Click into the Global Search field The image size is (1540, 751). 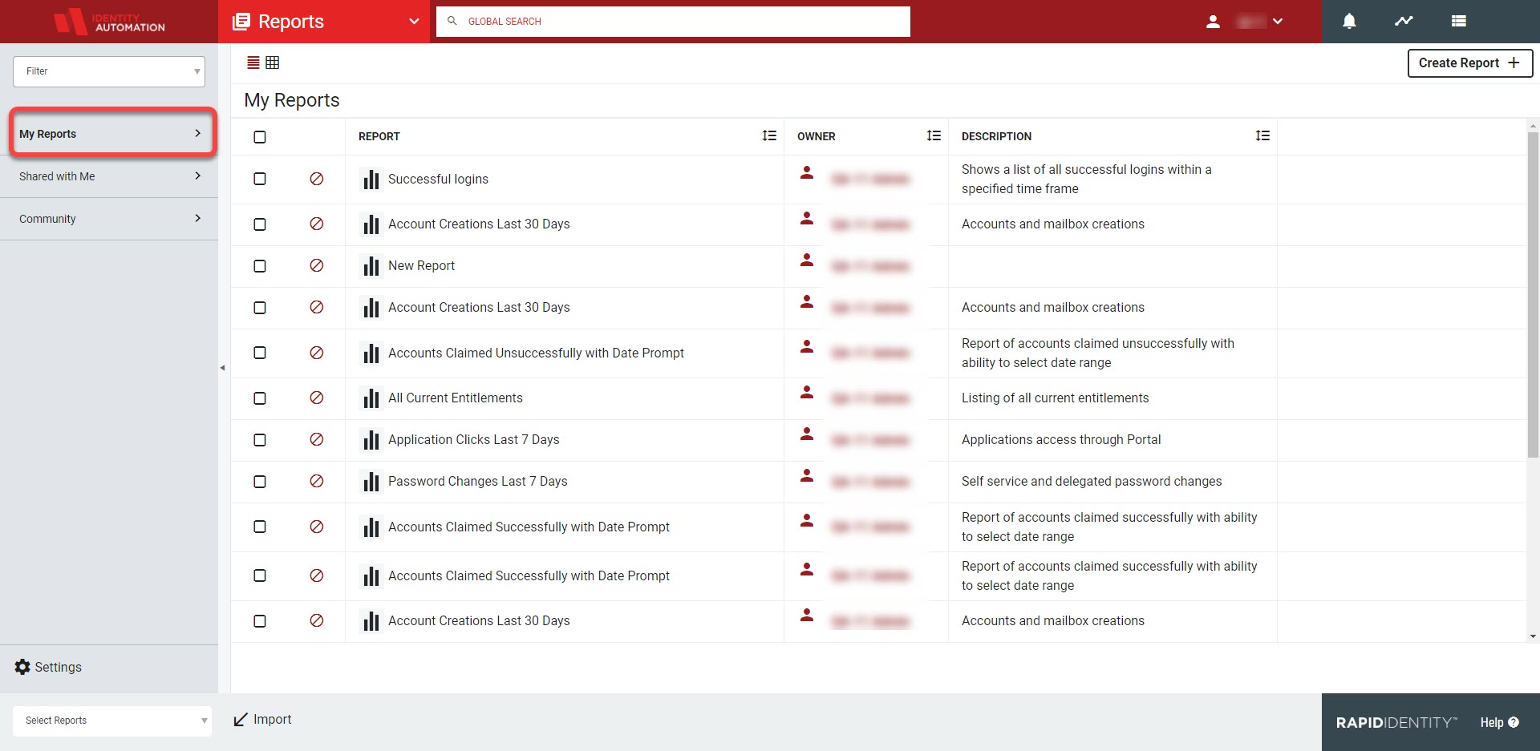tap(674, 22)
